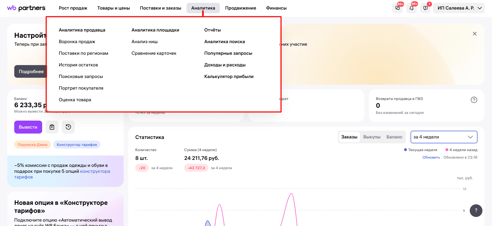Close the settings banner with X
Viewport: 492px width, 226px height.
475,34
